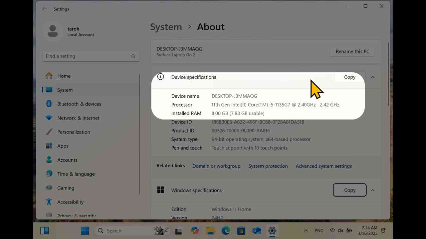
Task: Launch Copilot from the taskbar
Action: click(195, 230)
